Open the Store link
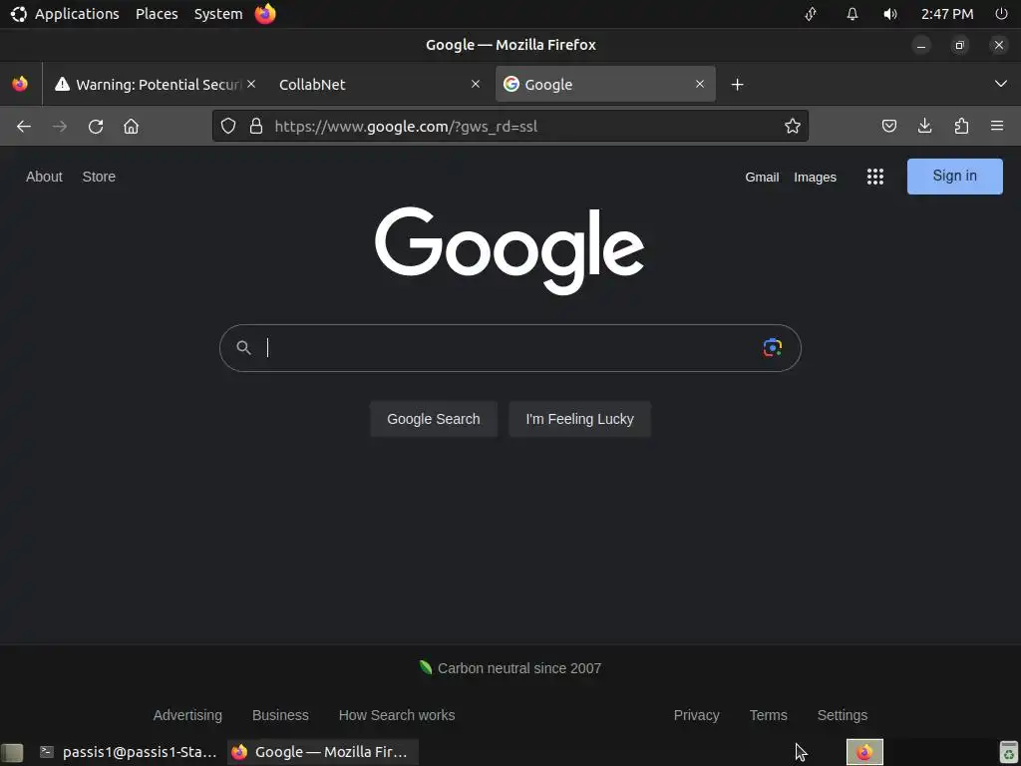This screenshot has width=1021, height=766. pyautogui.click(x=99, y=177)
